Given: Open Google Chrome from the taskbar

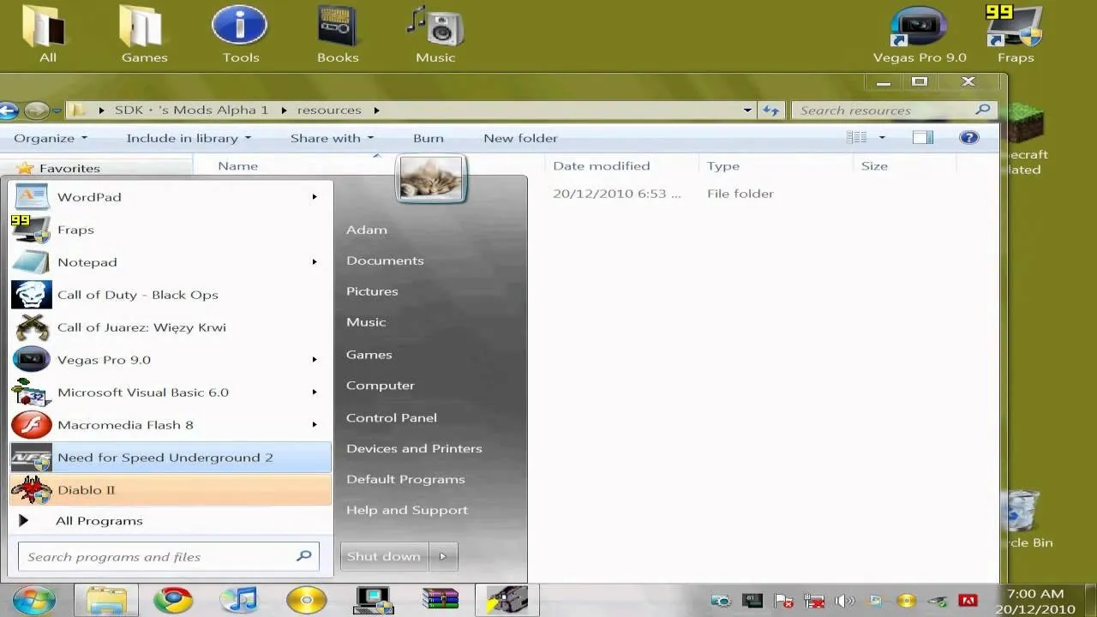Looking at the screenshot, I should click(x=173, y=599).
